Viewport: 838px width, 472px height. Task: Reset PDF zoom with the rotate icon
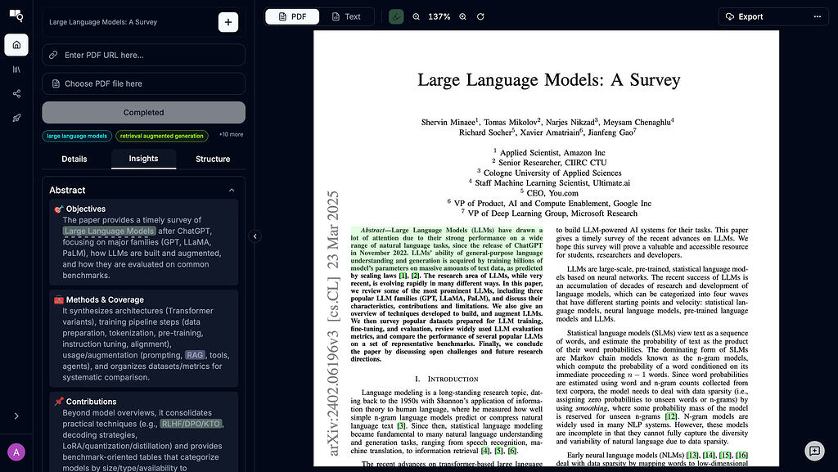(480, 16)
